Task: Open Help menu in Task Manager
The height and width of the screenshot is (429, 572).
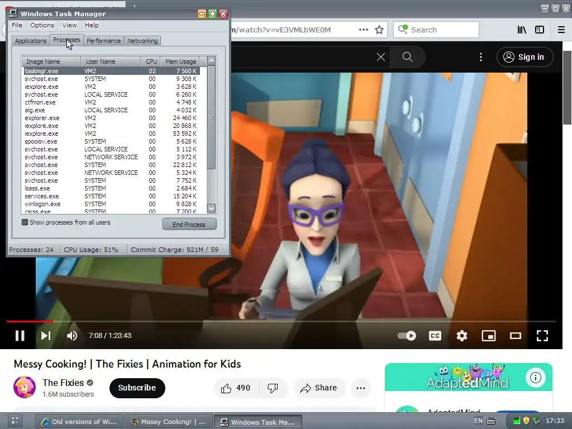Action: (x=92, y=25)
